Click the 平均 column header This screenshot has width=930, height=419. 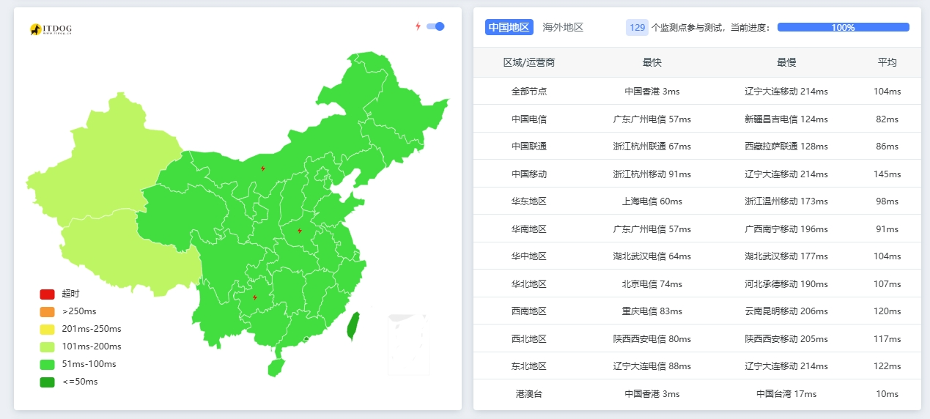coord(887,62)
